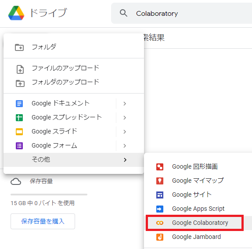Select Google Colaboratory in submenu

point(198,223)
